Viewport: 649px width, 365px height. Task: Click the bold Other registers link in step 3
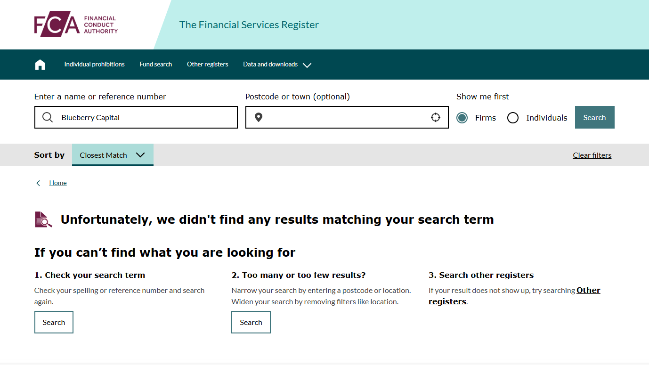[588, 290]
